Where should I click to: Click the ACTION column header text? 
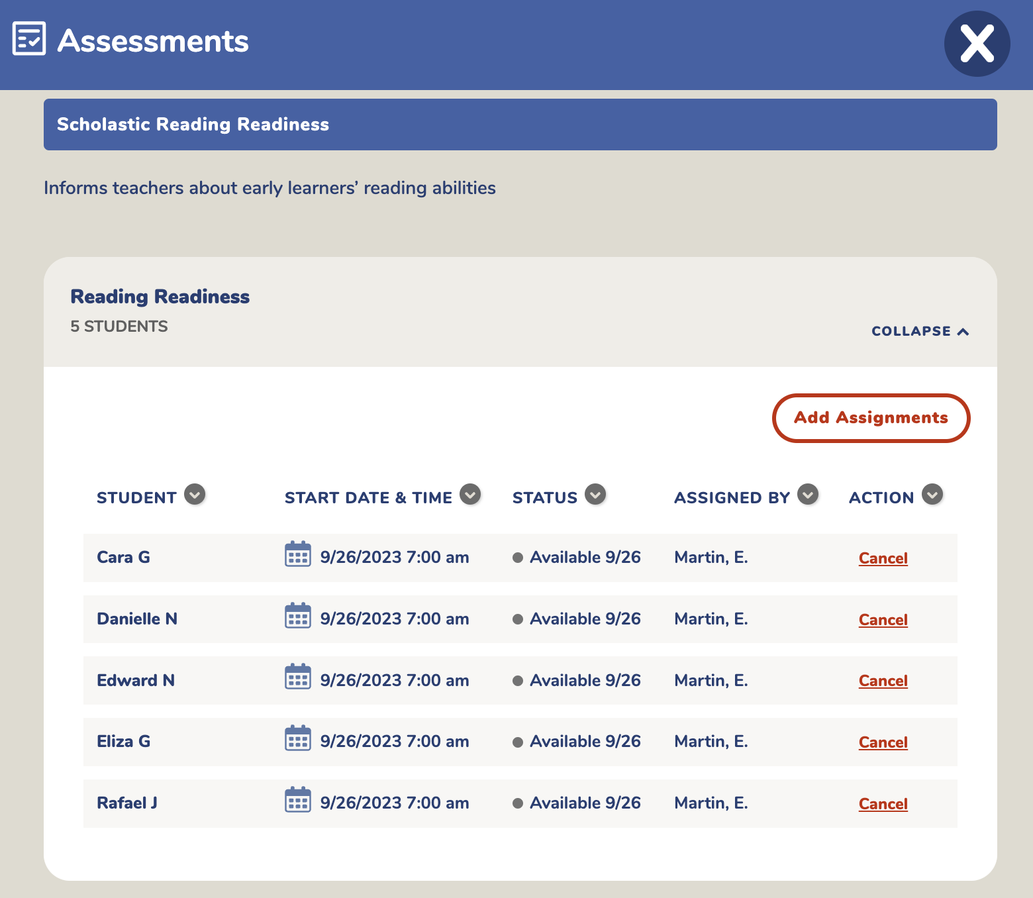[881, 498]
